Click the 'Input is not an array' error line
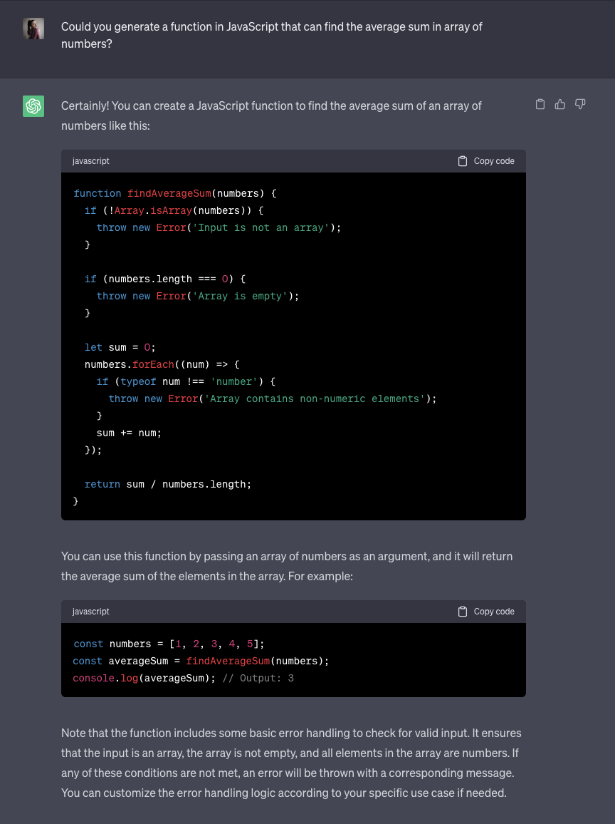Viewport: 615px width, 824px height. pyautogui.click(x=219, y=227)
